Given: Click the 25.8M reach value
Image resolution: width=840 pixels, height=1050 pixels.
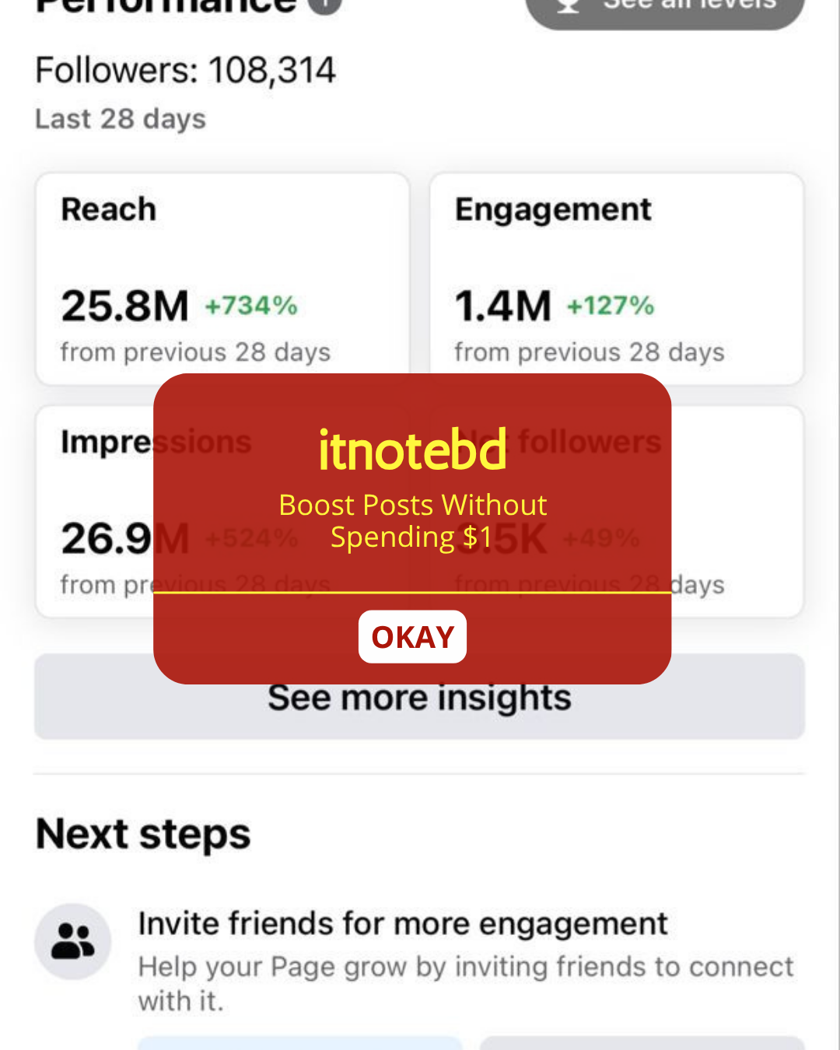Looking at the screenshot, I should coord(125,306).
